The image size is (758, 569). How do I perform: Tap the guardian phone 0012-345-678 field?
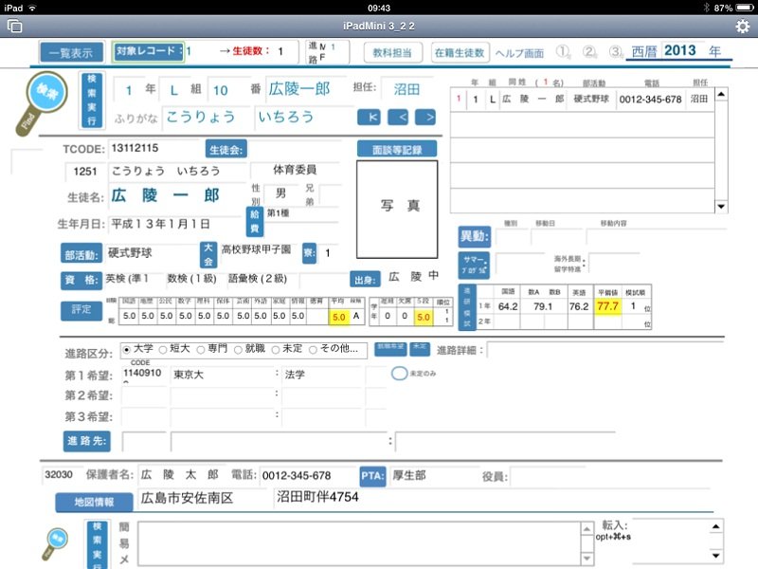click(x=307, y=476)
